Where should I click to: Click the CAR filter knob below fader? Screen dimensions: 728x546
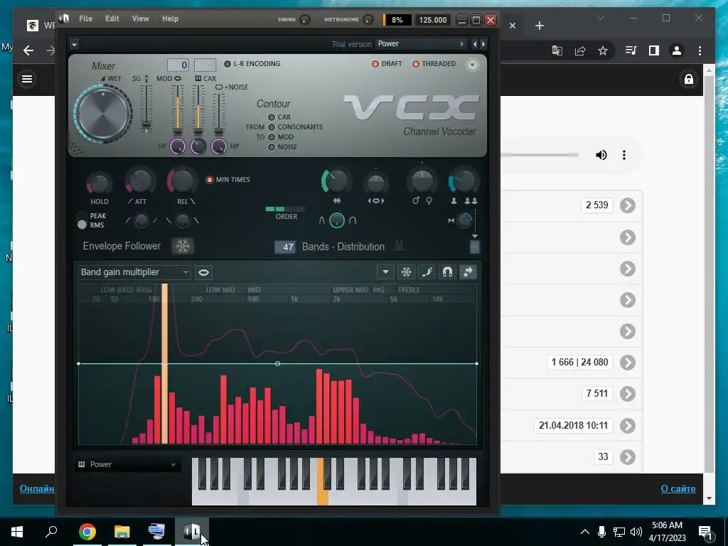[198, 146]
